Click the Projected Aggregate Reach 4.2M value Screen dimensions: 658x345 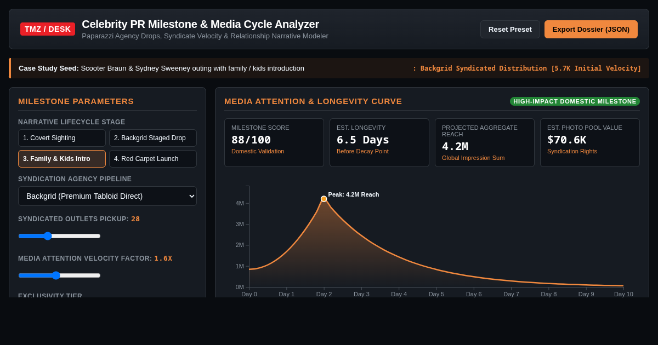[x=455, y=146]
